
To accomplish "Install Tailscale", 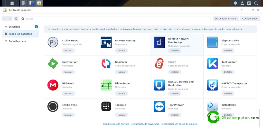I will click(x=121, y=115).
